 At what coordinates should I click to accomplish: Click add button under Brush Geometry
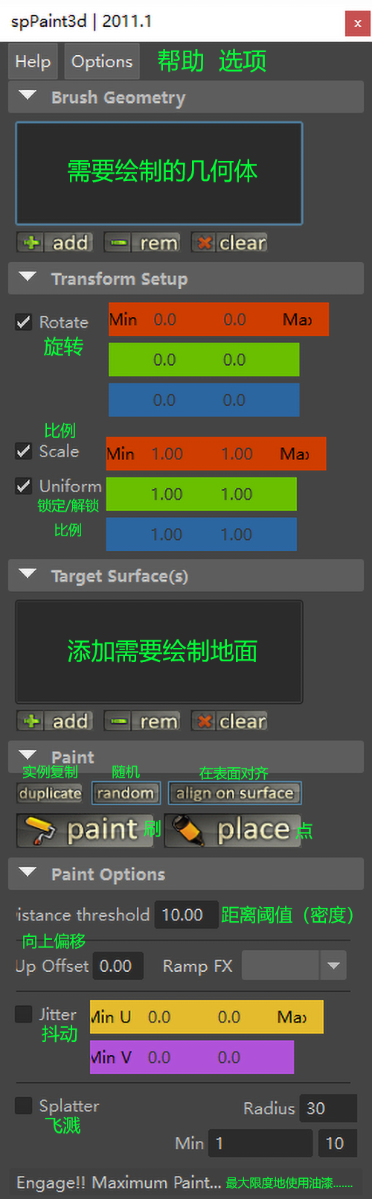54,243
